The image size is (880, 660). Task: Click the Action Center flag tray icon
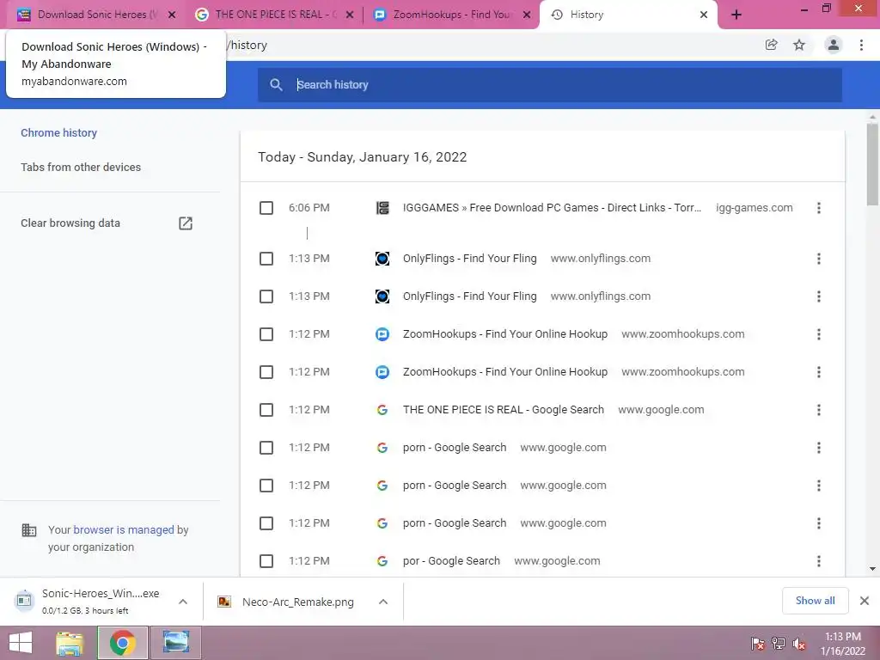pos(758,644)
